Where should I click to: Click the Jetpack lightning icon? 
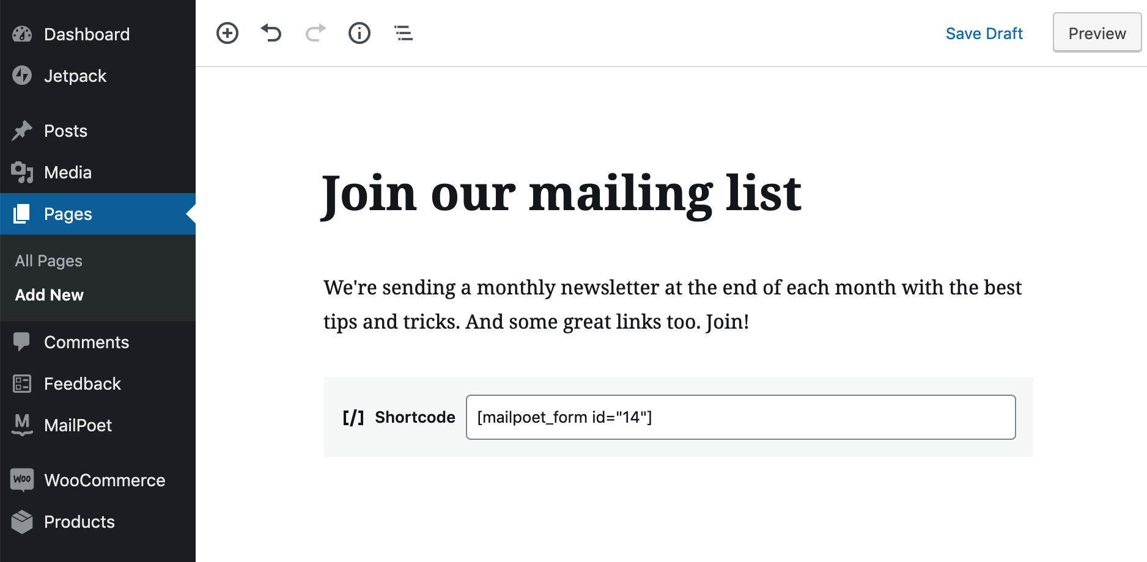click(22, 76)
